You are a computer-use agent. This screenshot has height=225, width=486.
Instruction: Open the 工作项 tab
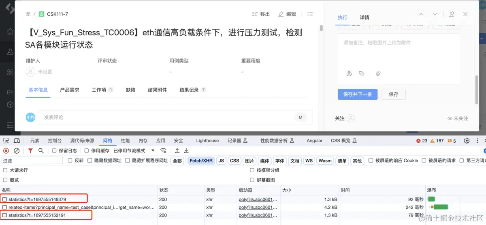click(102, 90)
